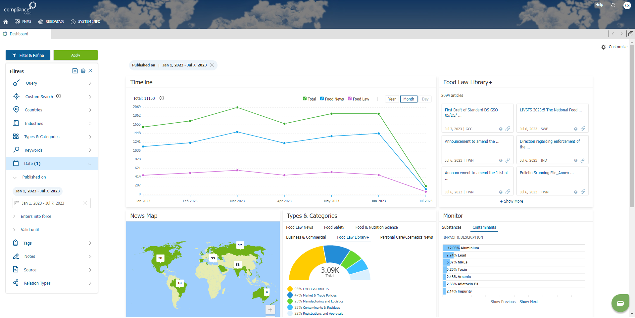The image size is (635, 318).
Task: Uncheck the Food News series checkbox
Action: coord(321,99)
